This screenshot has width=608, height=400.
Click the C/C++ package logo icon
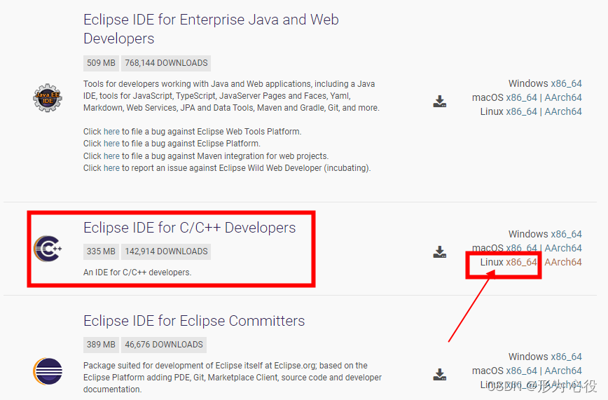pos(48,248)
